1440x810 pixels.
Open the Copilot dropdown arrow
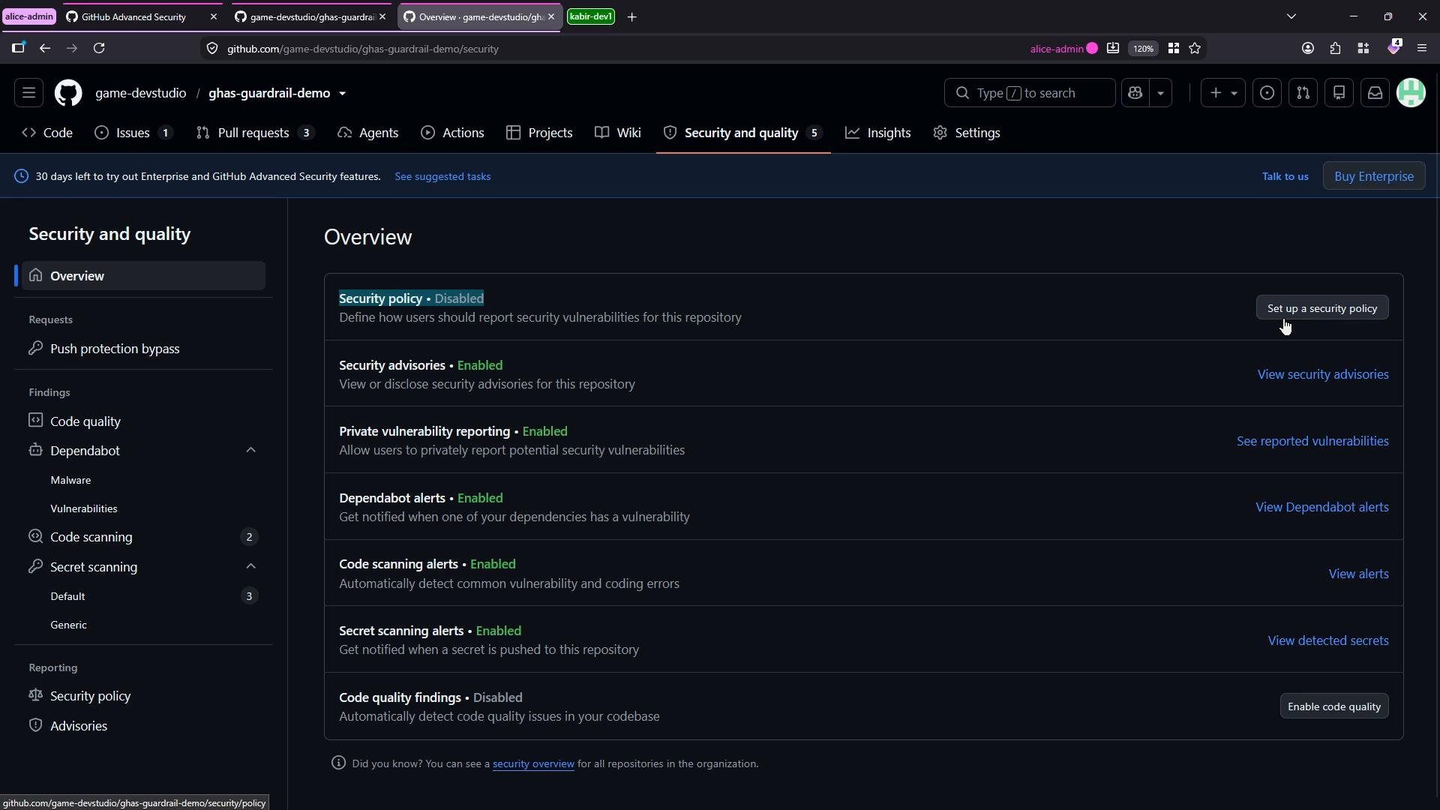(1161, 93)
